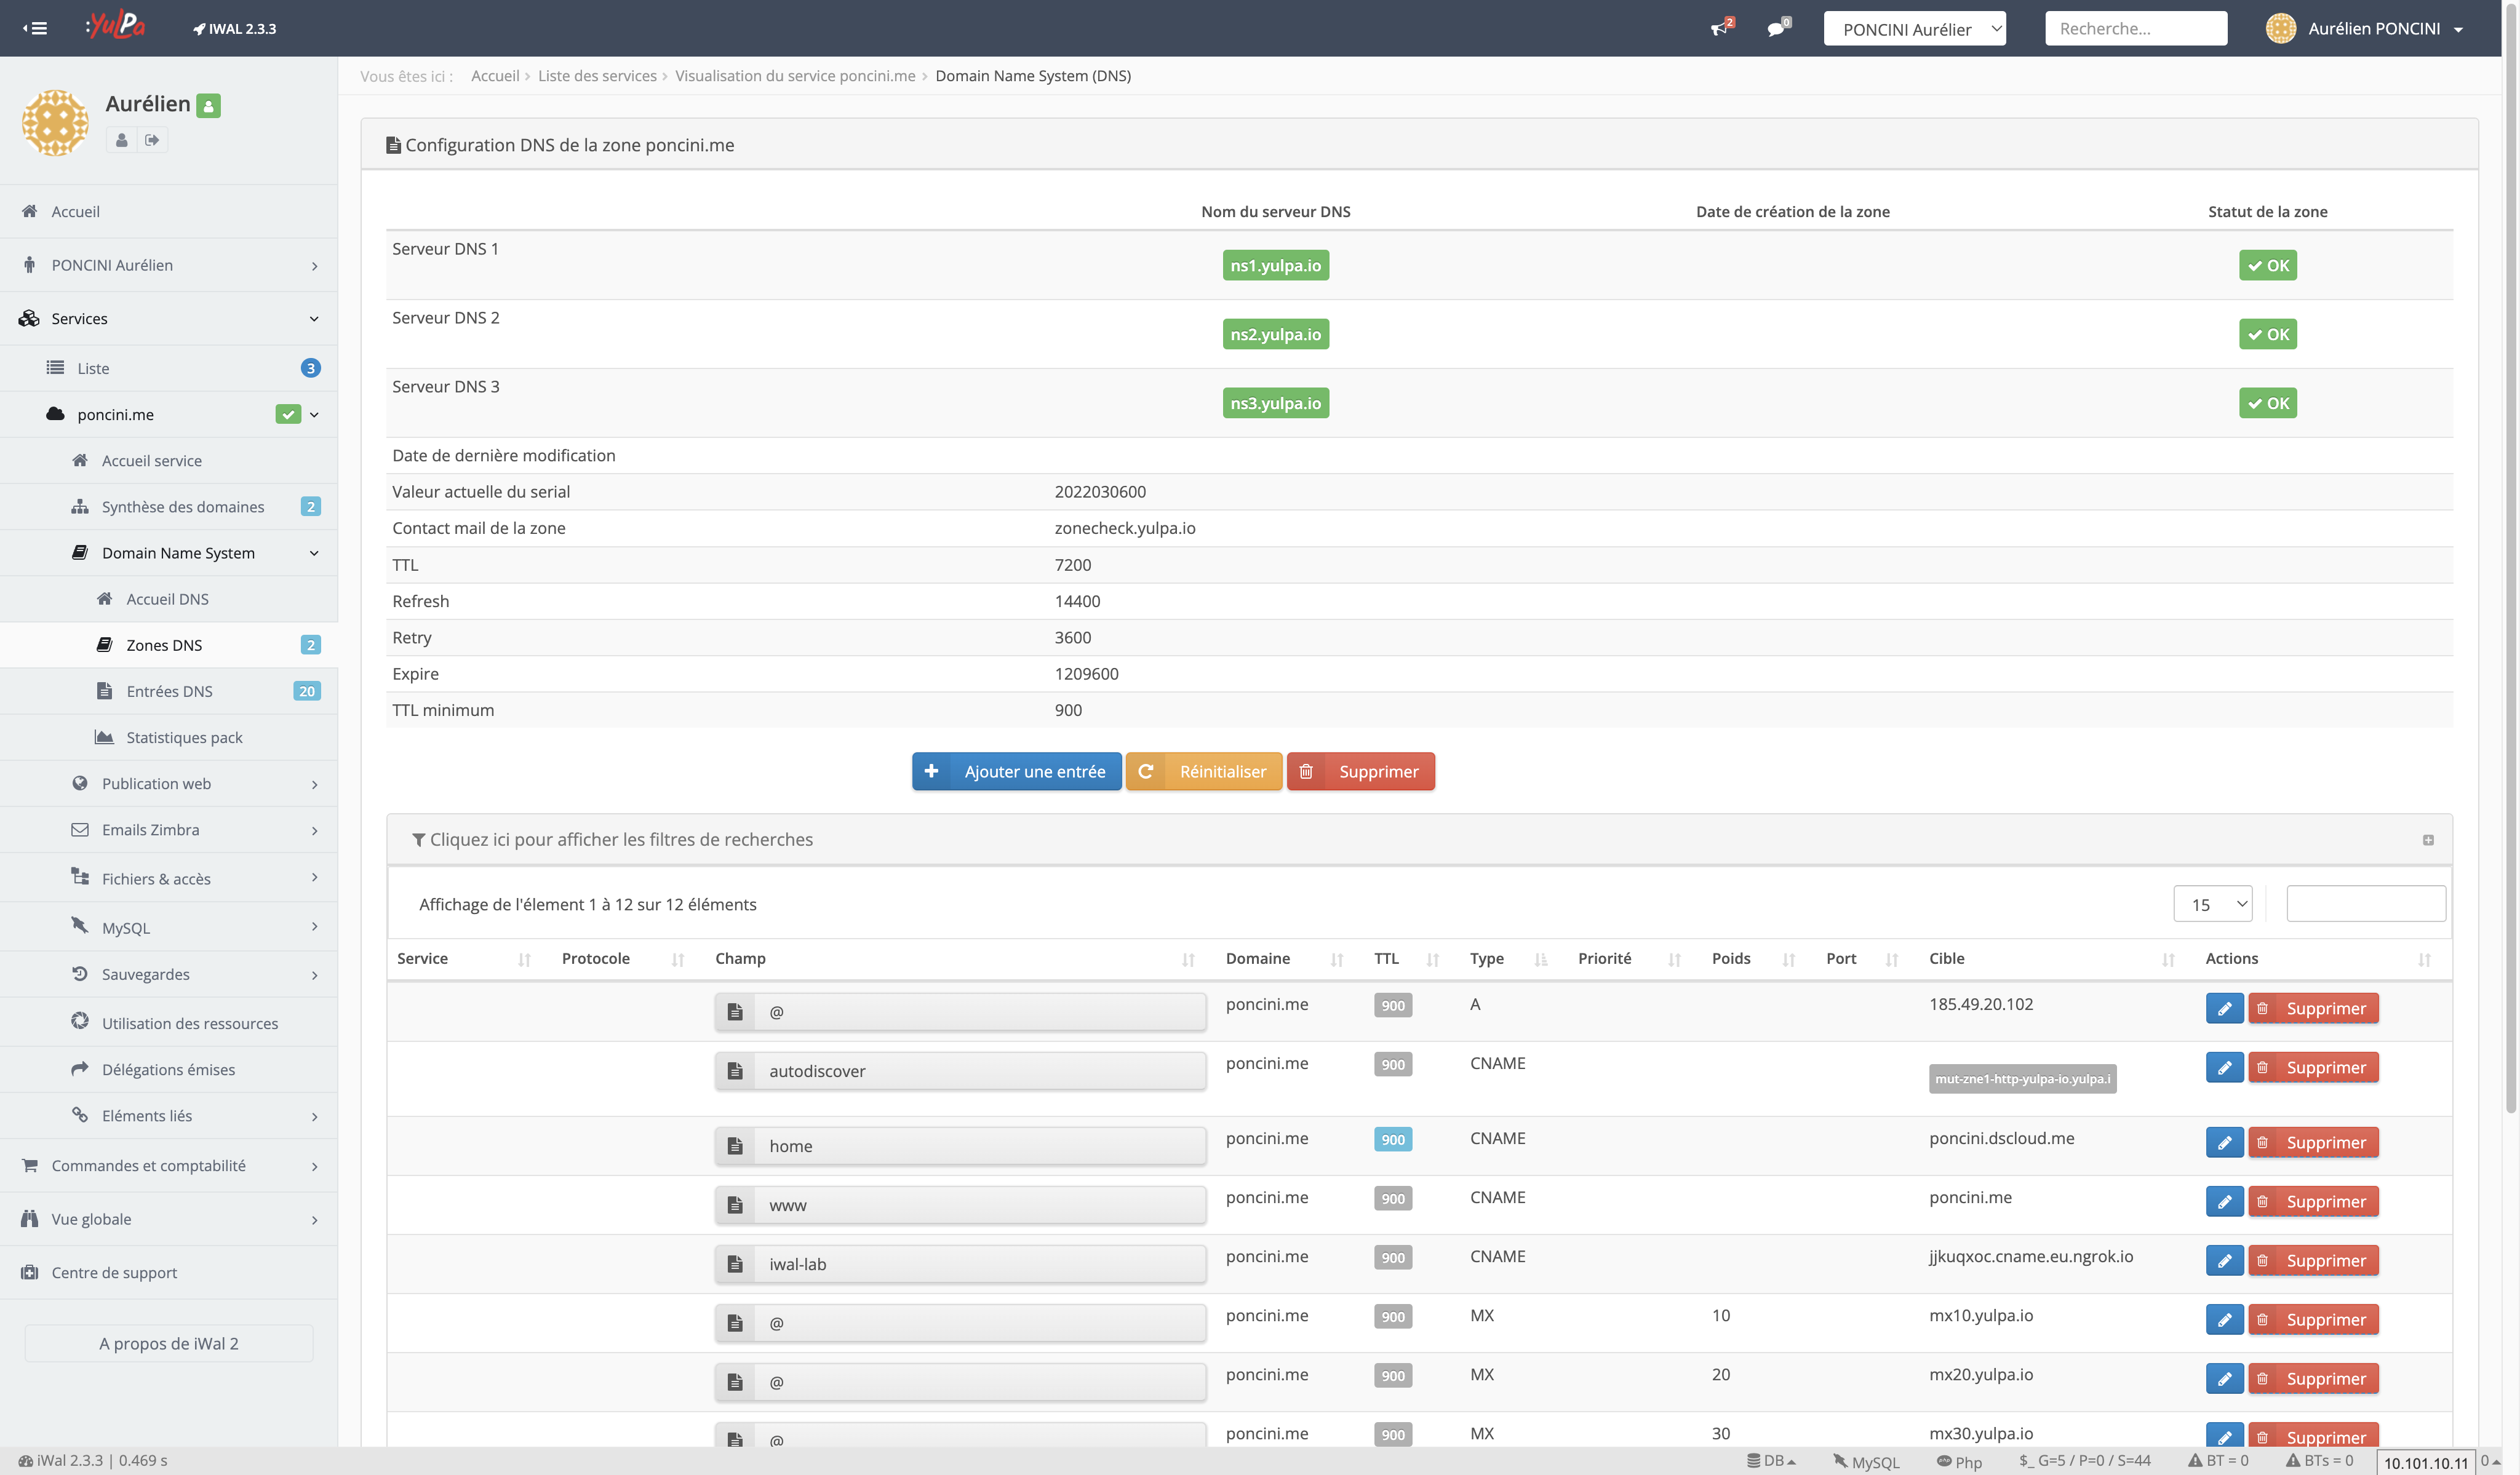Expand Emails Zimbra submenu
The width and height of the screenshot is (2520, 1475).
(169, 830)
